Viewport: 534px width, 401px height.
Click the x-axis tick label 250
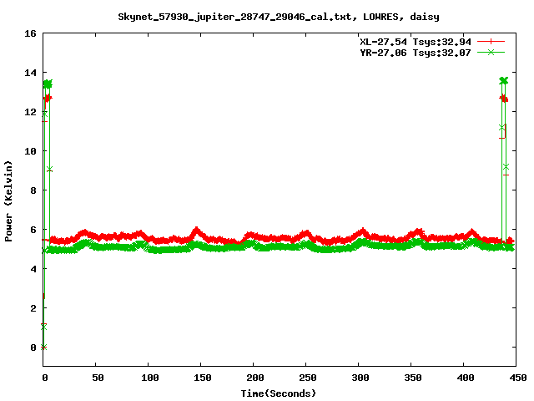[x=308, y=378]
